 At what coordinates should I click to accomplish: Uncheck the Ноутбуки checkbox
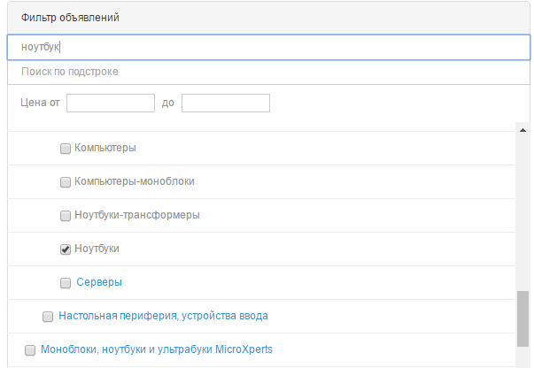[66, 249]
